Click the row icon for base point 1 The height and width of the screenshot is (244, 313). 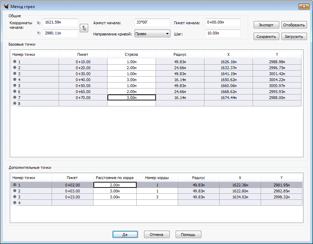tap(15, 61)
